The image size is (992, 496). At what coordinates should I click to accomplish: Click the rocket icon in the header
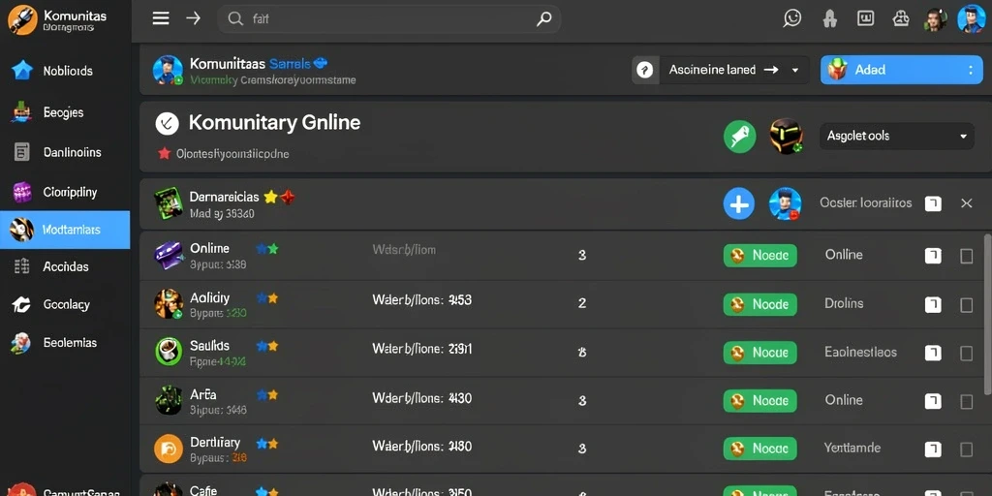tap(829, 19)
